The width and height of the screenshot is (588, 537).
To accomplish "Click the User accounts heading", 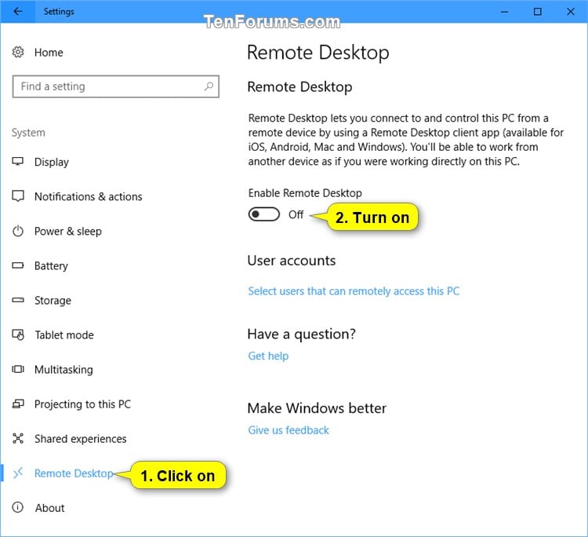I will tap(292, 261).
